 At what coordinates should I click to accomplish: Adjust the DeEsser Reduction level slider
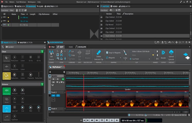(x=39, y=74)
